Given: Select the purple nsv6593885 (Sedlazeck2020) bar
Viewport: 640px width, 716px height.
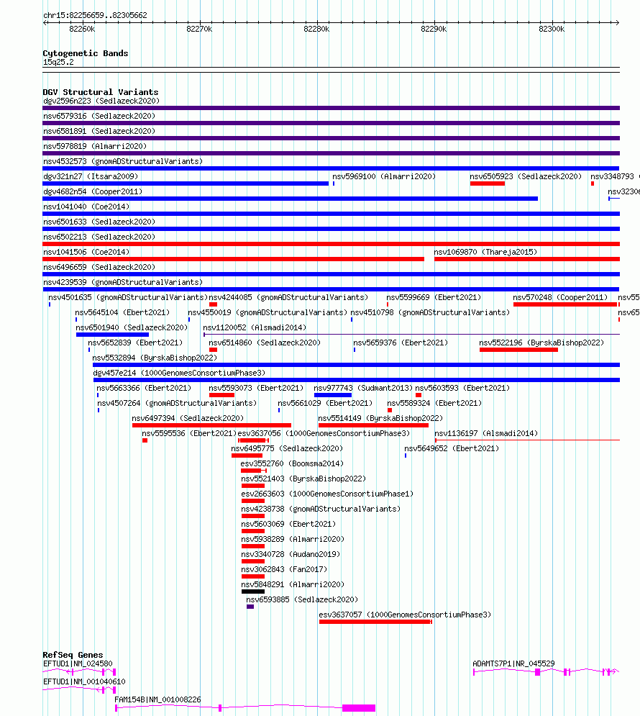Looking at the screenshot, I should point(250,607).
